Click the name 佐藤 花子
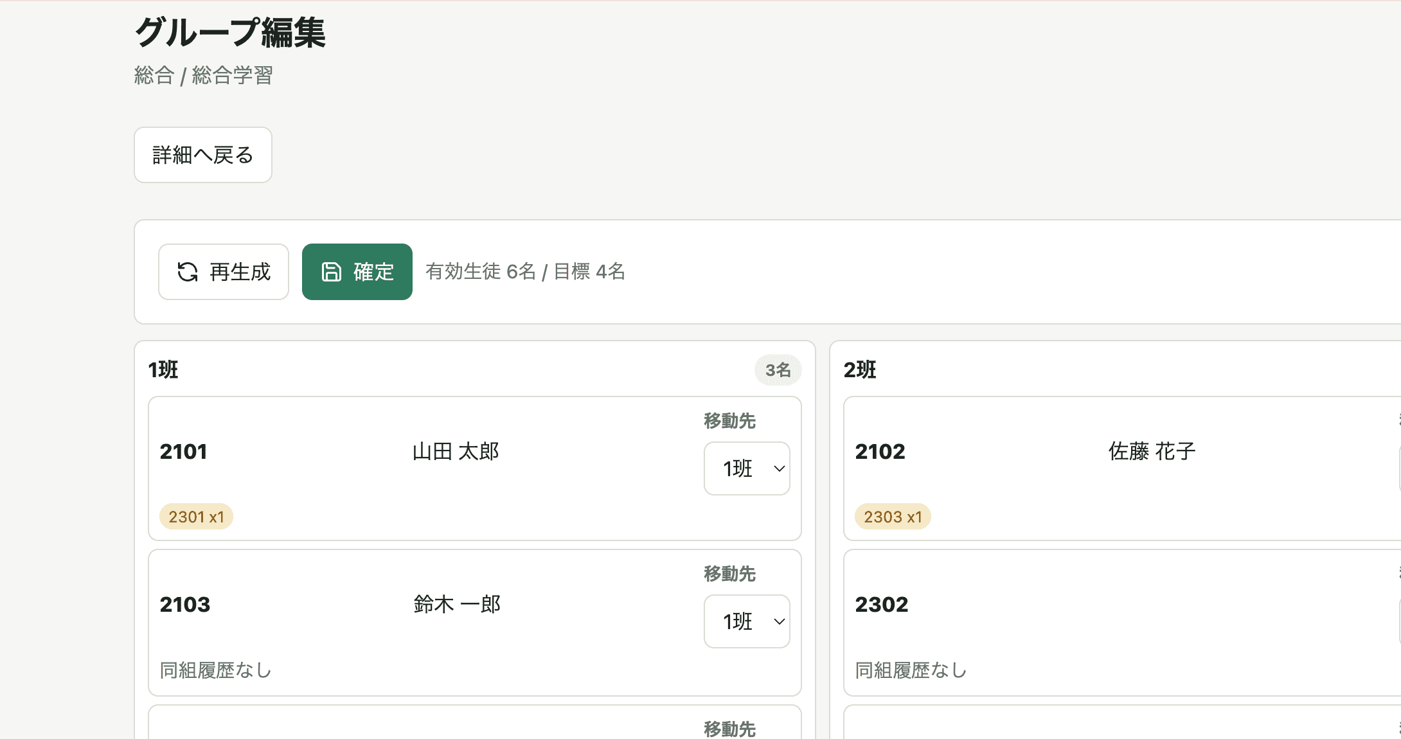The image size is (1401, 739). click(x=1152, y=452)
